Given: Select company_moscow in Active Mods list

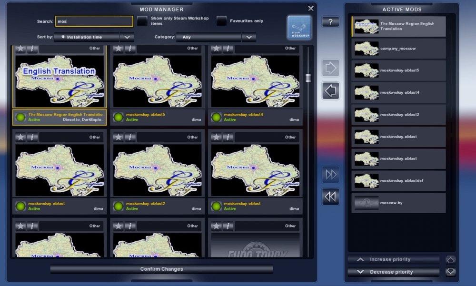Looking at the screenshot, I should pos(399,49).
